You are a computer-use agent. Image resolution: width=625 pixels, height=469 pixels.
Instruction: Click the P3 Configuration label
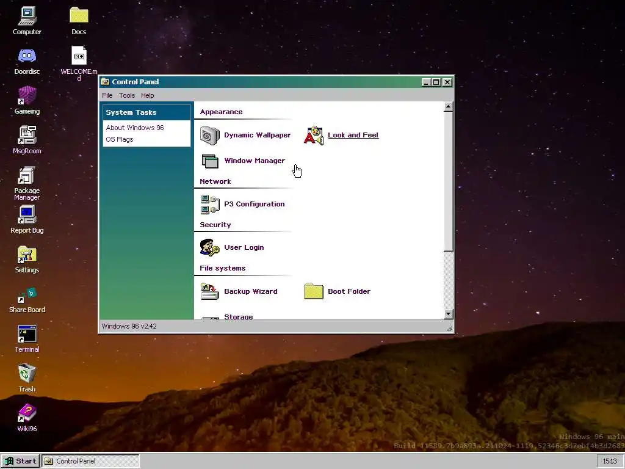[x=255, y=204]
